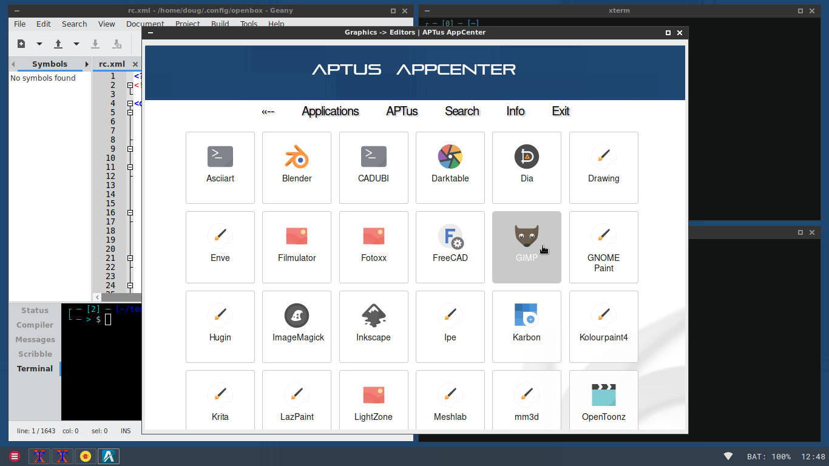Open the Inkscape tile
This screenshot has height=466, width=829.
click(374, 326)
